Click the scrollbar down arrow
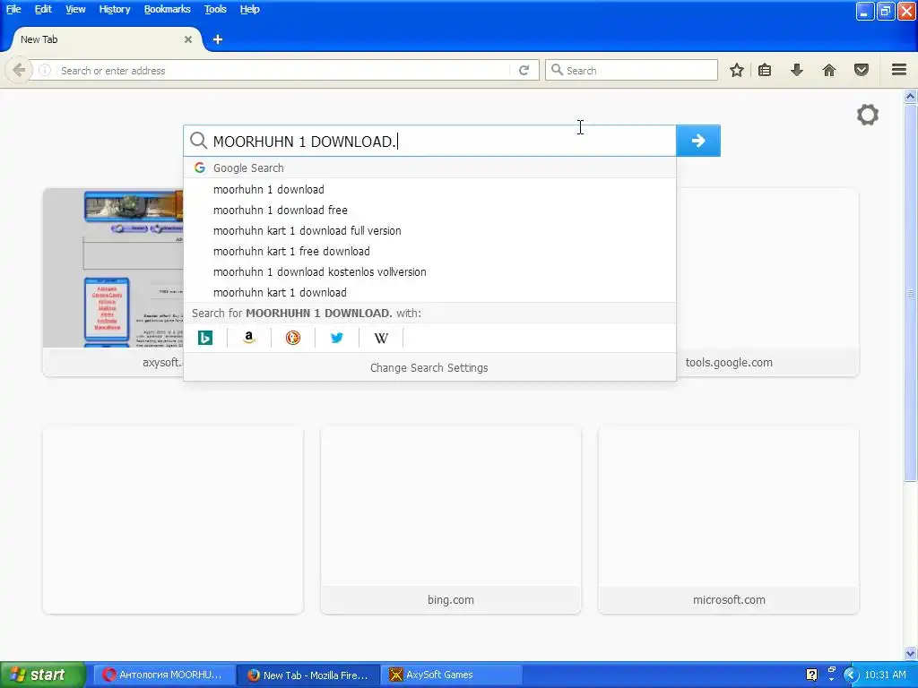The height and width of the screenshot is (688, 918). click(x=911, y=653)
